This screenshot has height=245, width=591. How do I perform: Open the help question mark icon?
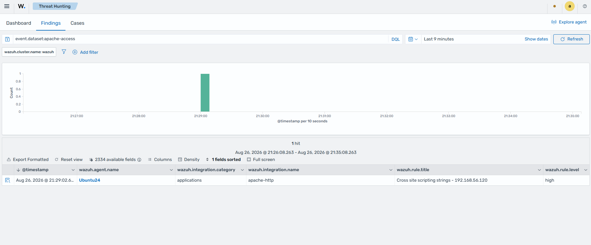tap(585, 6)
